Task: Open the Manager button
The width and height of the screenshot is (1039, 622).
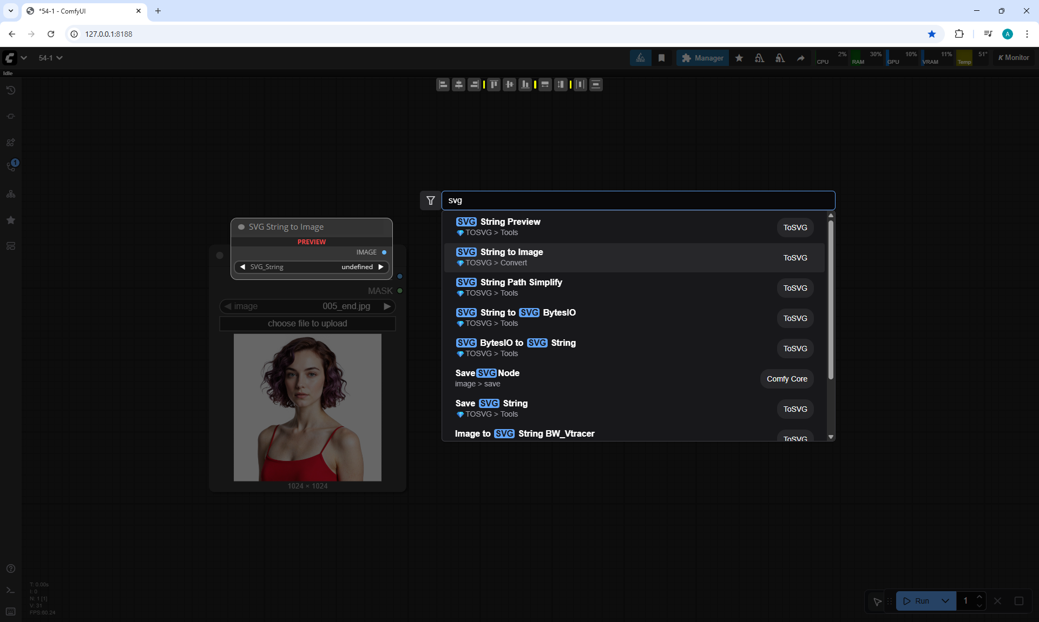Action: coord(702,58)
